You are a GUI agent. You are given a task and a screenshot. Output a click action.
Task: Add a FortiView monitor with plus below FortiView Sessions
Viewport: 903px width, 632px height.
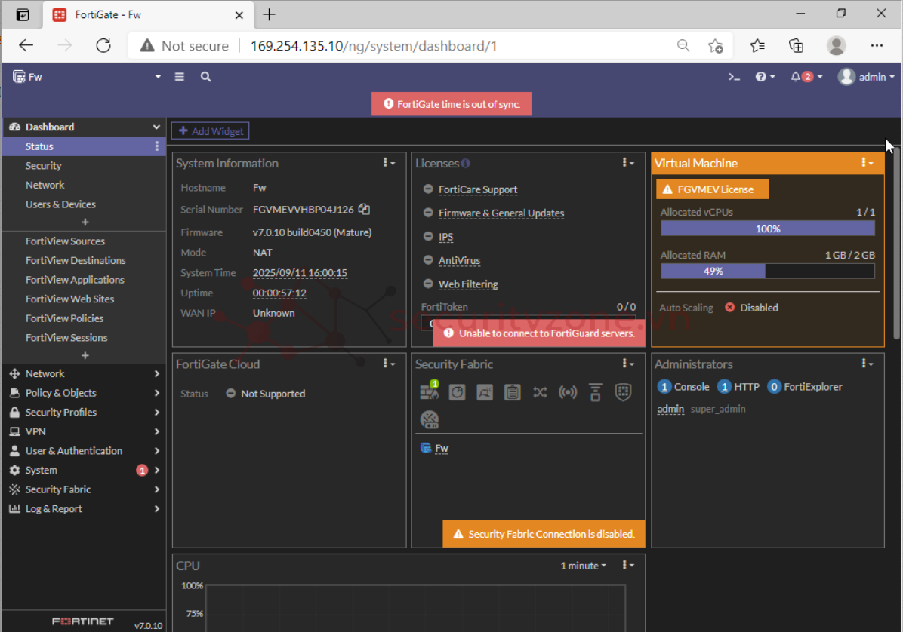pos(85,355)
